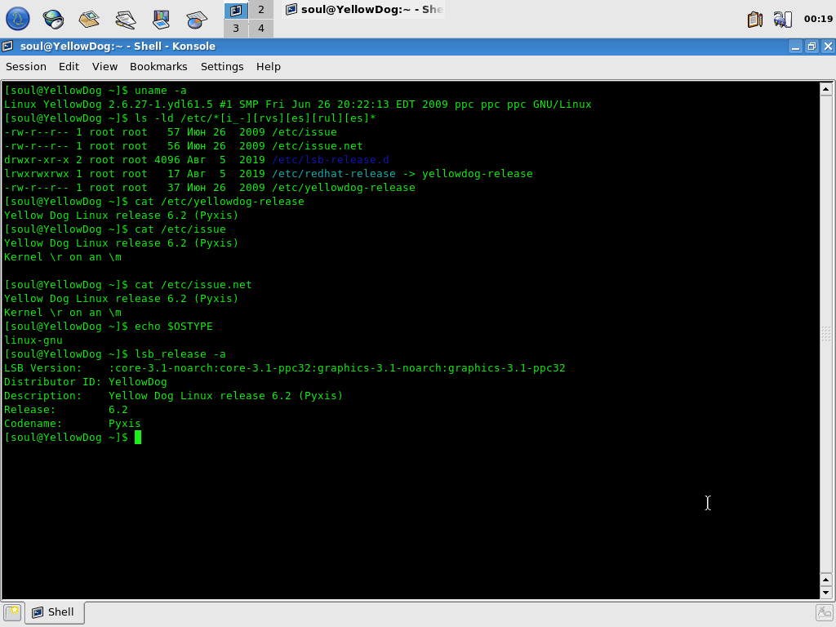Activate soul@YellowDog taskbar entry
836x627 pixels.
coord(364,10)
